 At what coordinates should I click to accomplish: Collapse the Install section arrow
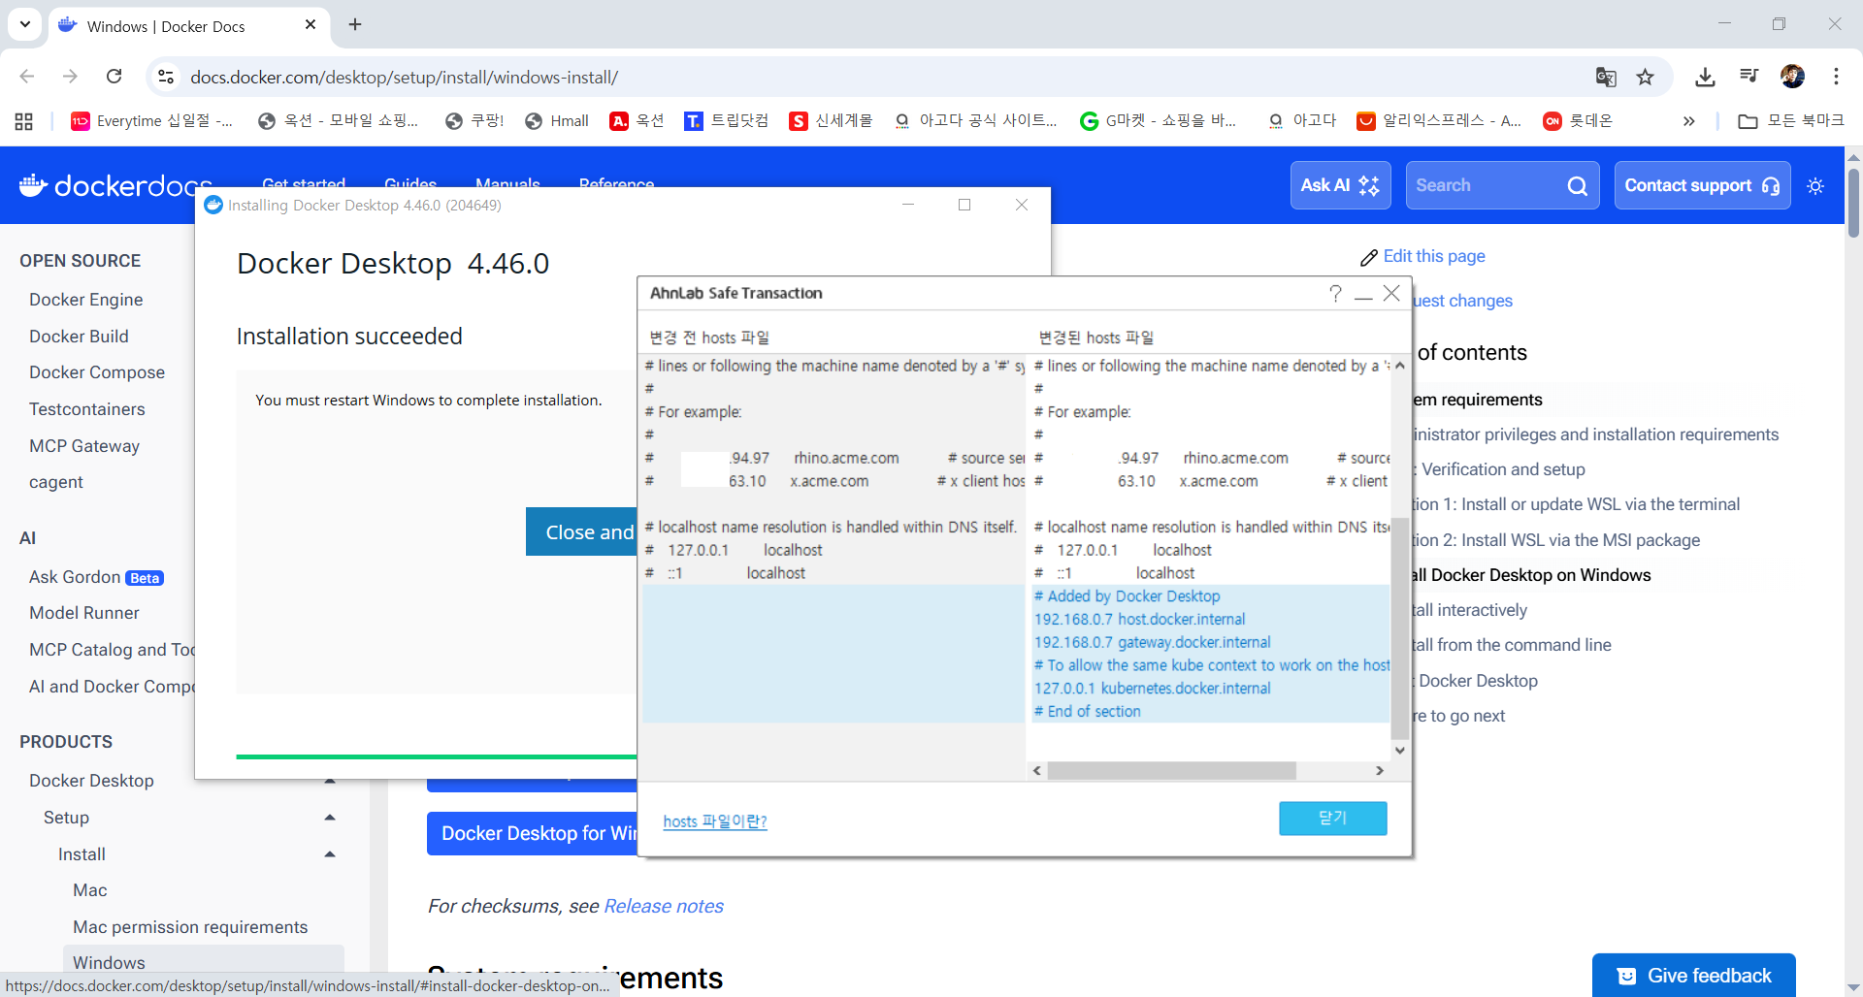pos(330,854)
